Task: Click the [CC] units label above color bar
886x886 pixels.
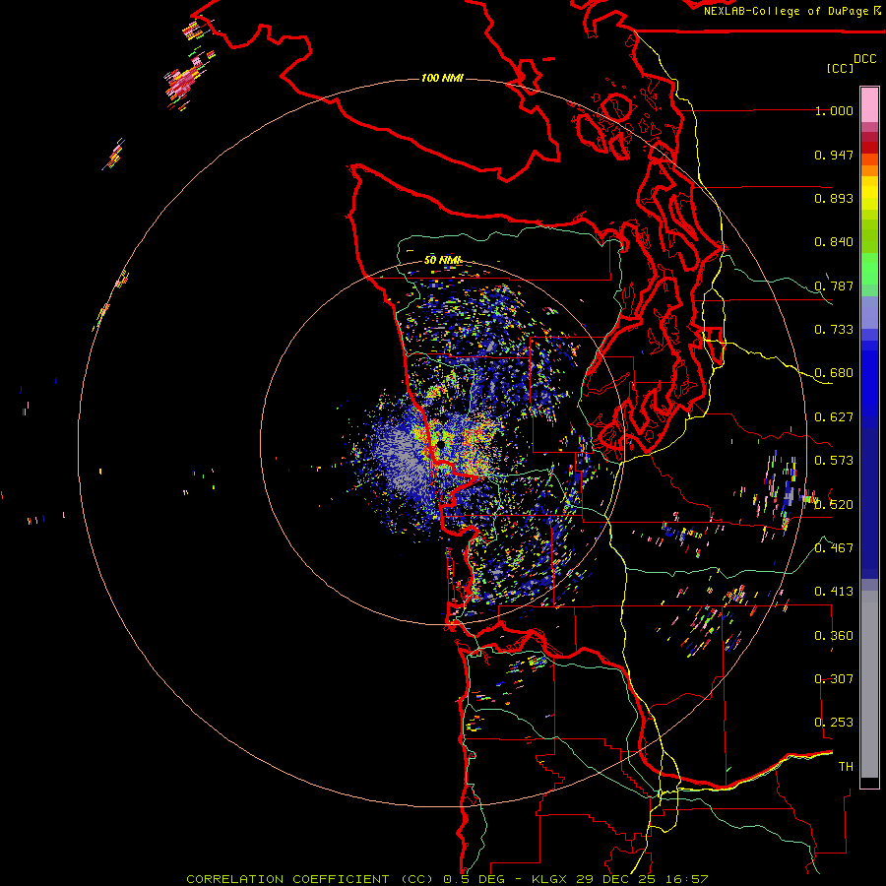Action: click(841, 68)
